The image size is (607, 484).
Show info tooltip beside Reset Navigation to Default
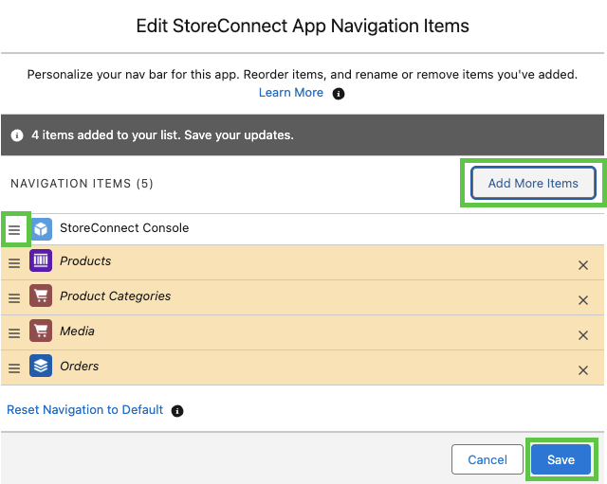click(177, 410)
